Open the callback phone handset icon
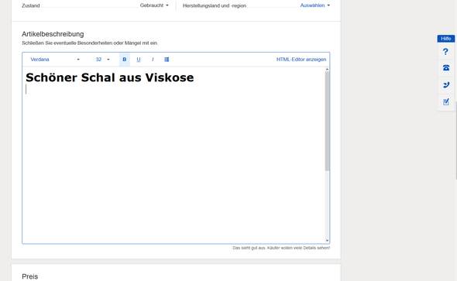Viewport: 457px width, 281px height. click(x=445, y=84)
